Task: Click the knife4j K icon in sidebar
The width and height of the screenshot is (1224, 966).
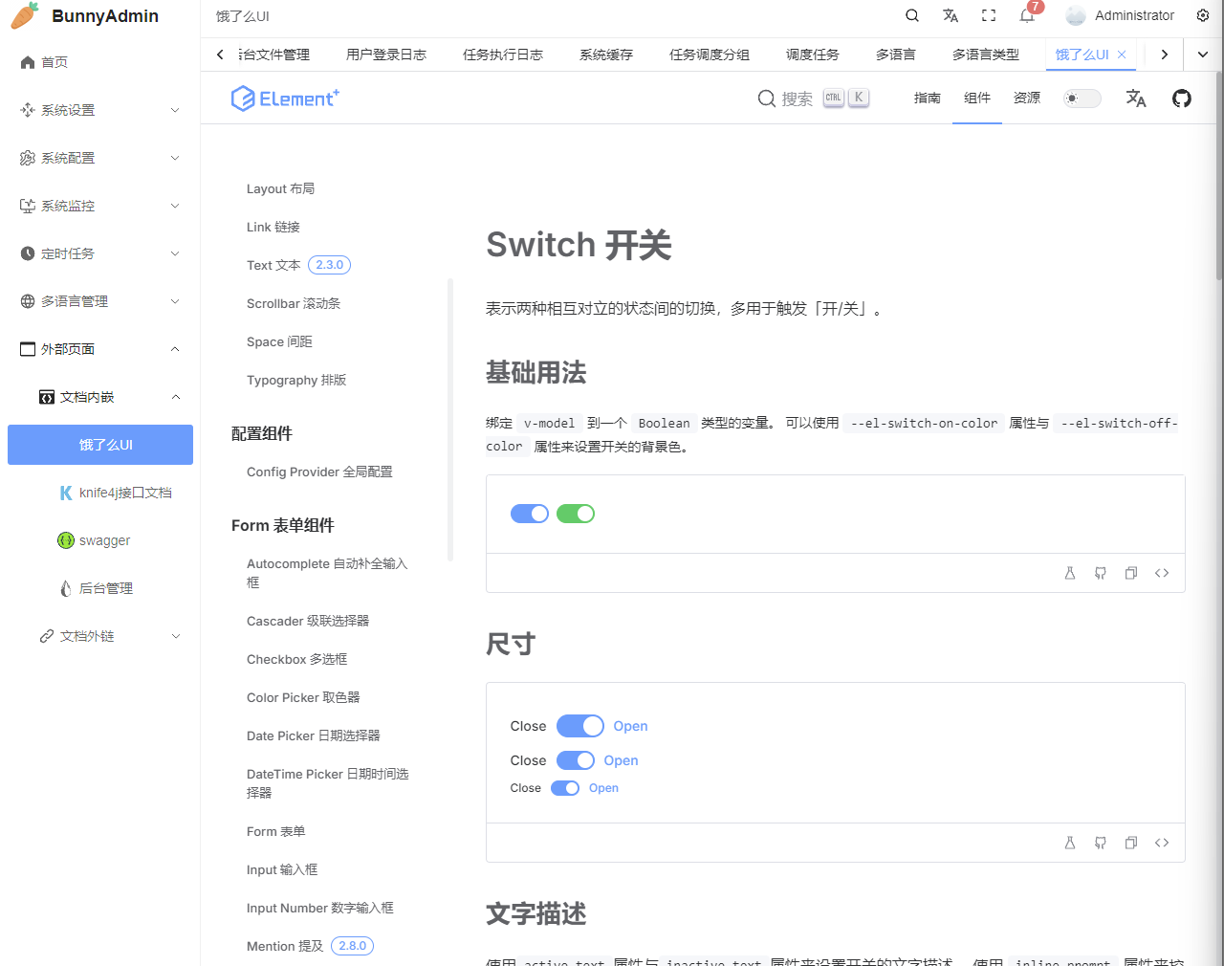Action: tap(66, 493)
